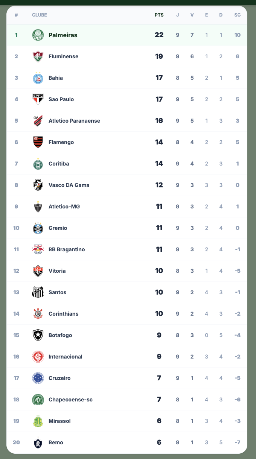Viewport: 256px width, 459px height.
Task: Sort by the PTS column header
Action: [159, 15]
